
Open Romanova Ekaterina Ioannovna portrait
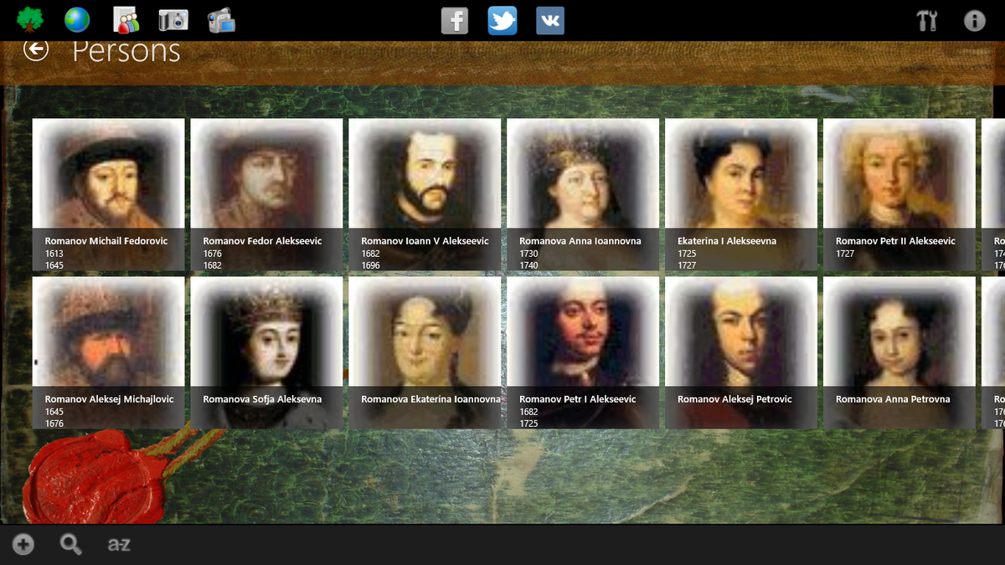pos(425,352)
